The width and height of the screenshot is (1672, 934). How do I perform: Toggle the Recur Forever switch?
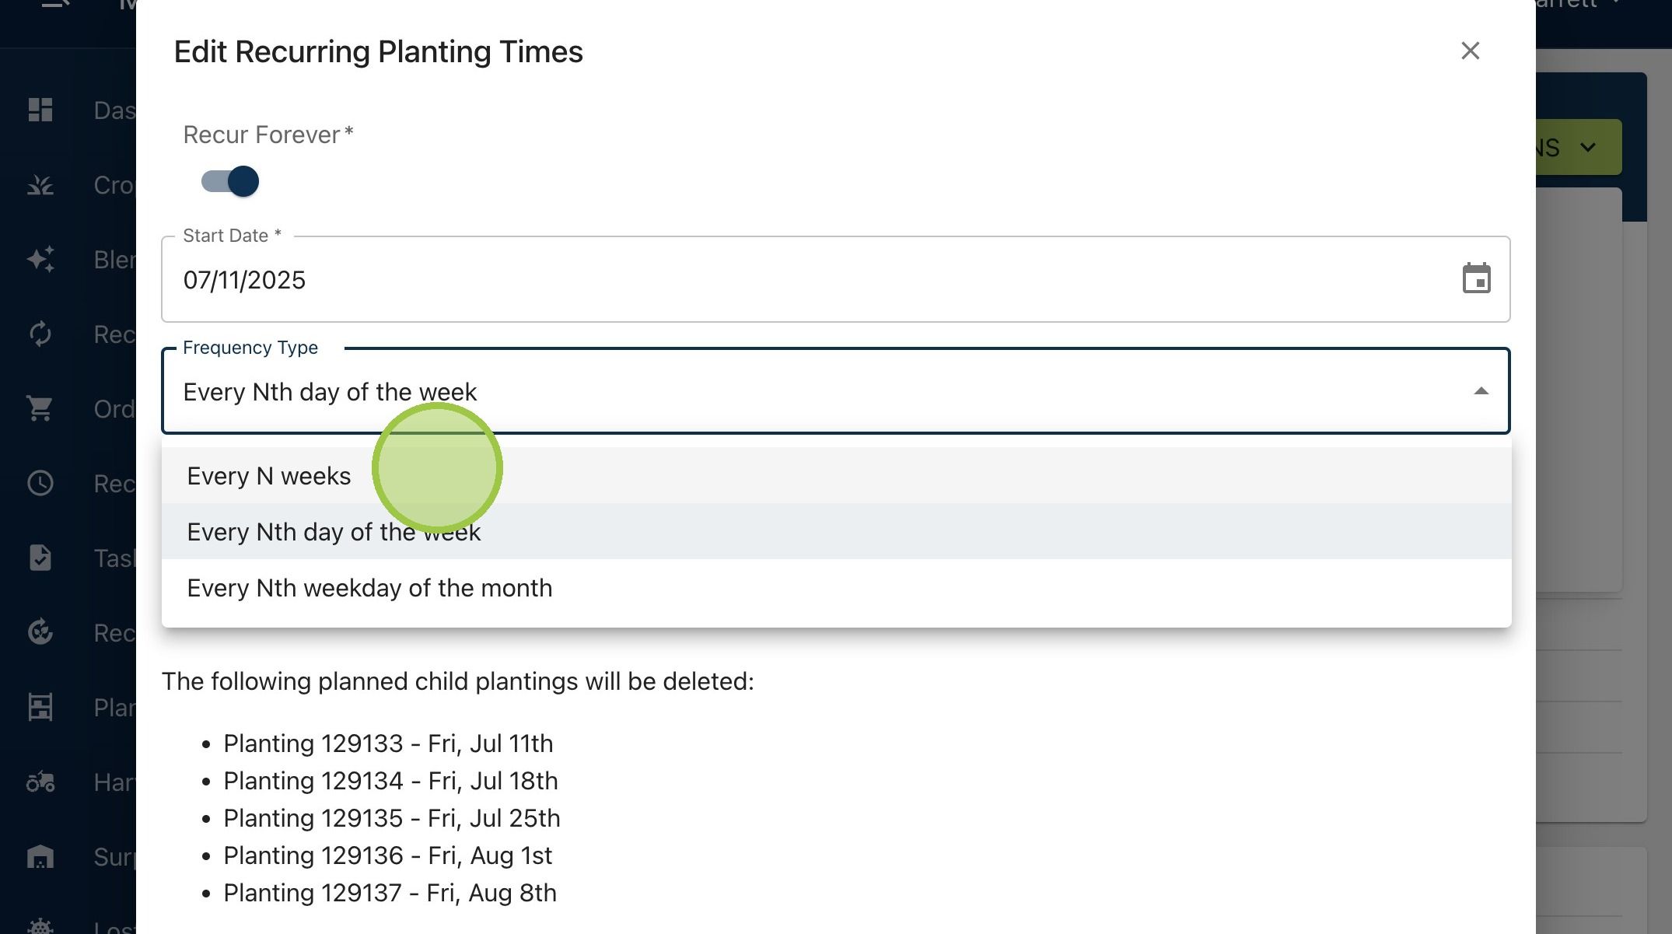coord(230,181)
